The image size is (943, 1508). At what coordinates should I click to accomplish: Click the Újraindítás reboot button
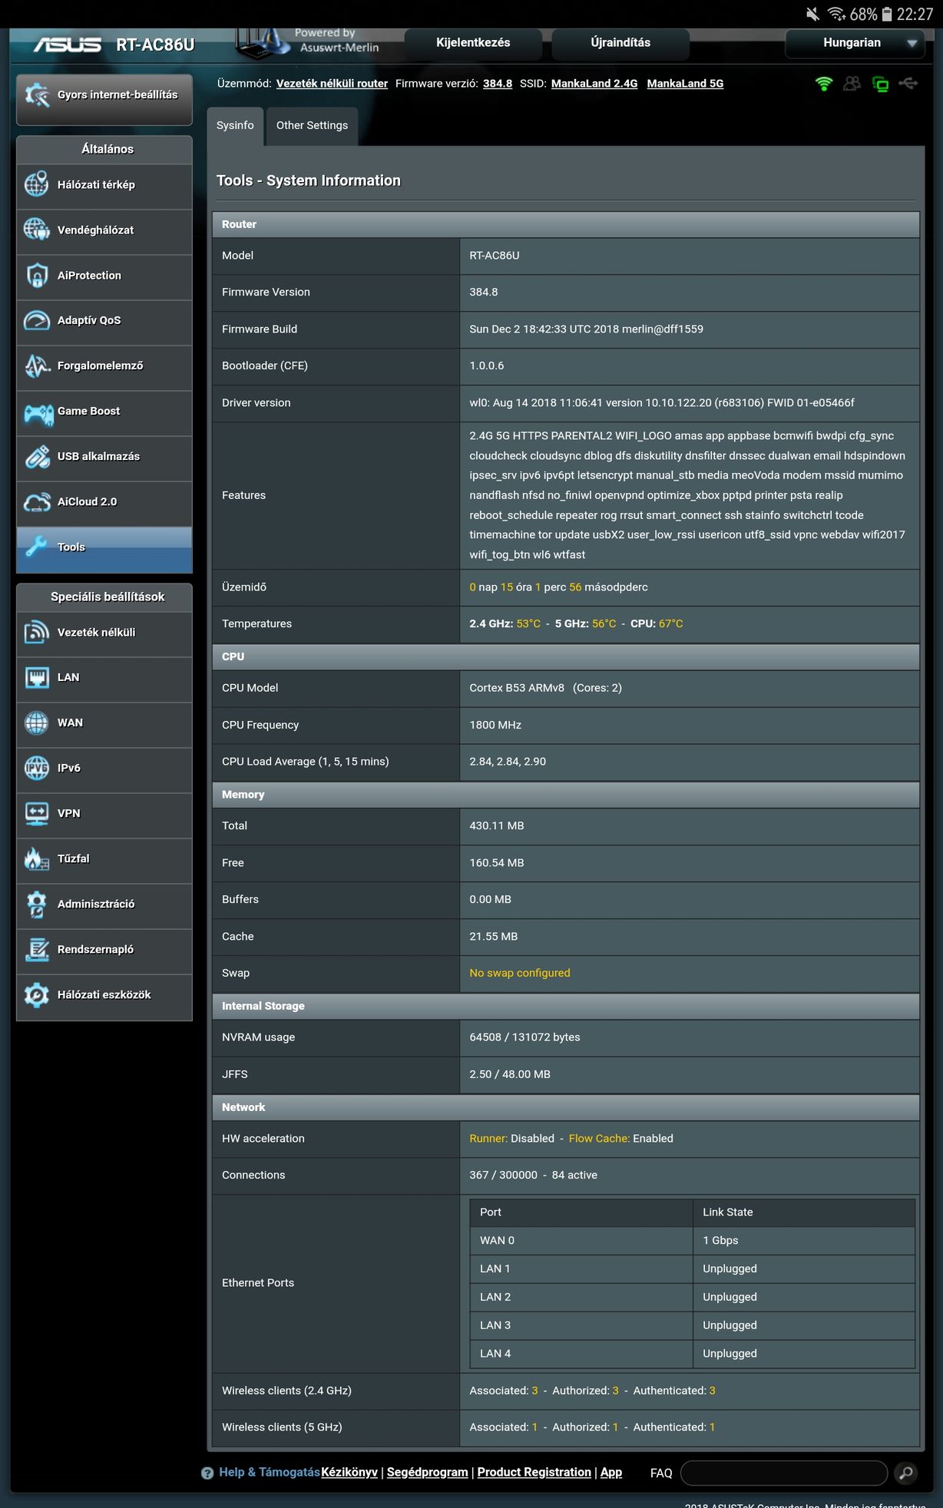[x=620, y=43]
